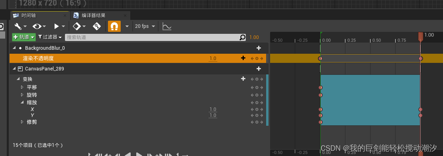
Task: Click the Y scale value 1.0
Action: (x=213, y=115)
